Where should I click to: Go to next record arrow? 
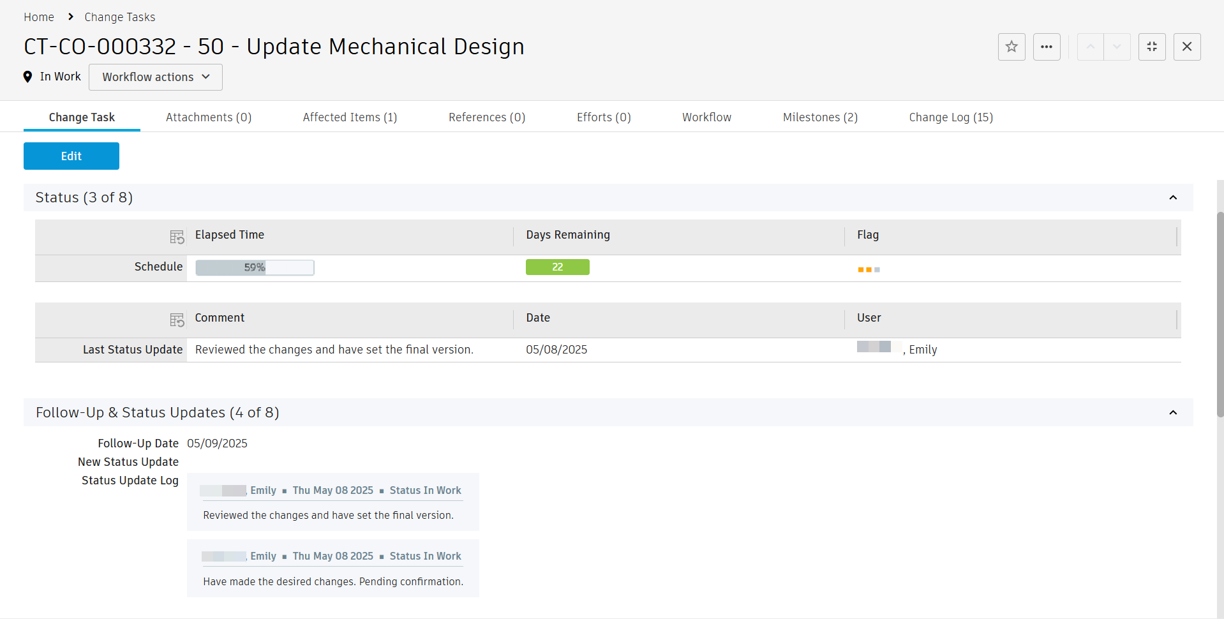1117,47
